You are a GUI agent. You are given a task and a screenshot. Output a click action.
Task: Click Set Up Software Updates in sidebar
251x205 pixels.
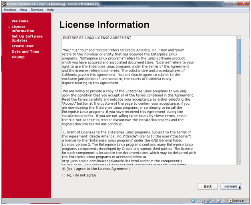pyautogui.click(x=27, y=38)
